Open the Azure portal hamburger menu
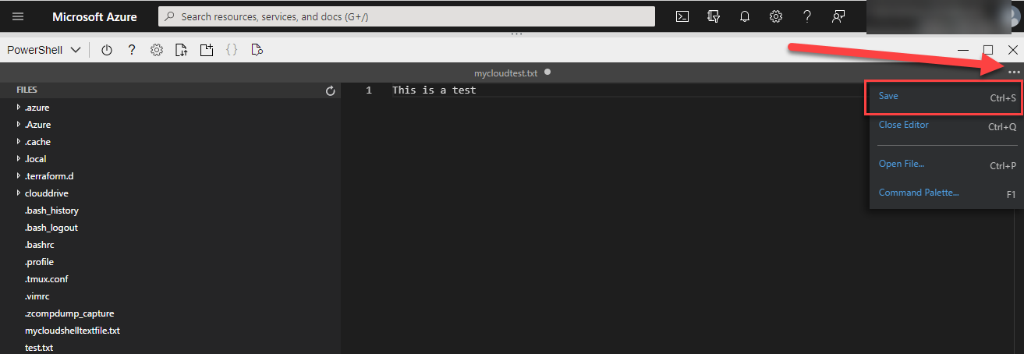Screen dimensions: 1024x354 pyautogui.click(x=18, y=16)
